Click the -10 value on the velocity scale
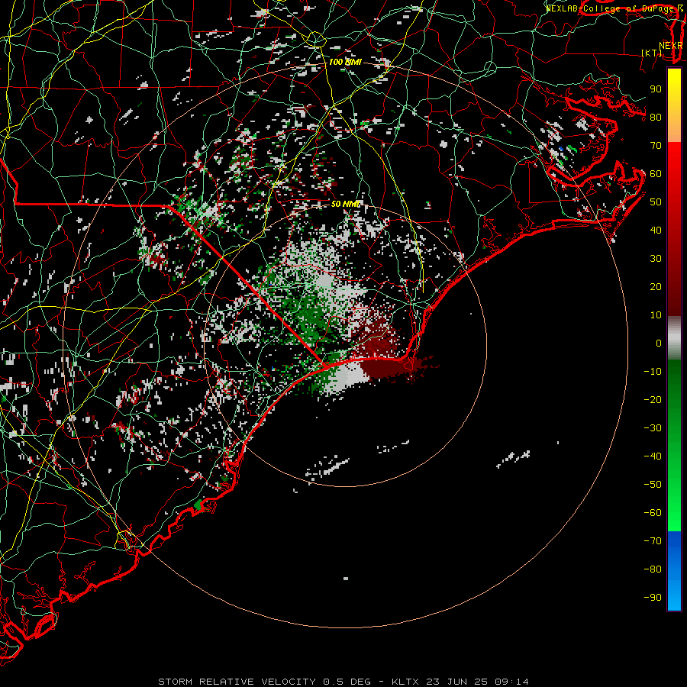 (x=653, y=372)
